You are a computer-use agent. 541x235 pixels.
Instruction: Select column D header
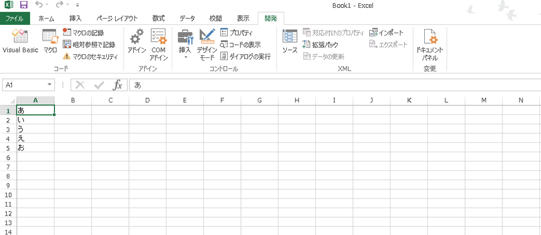[x=147, y=101]
